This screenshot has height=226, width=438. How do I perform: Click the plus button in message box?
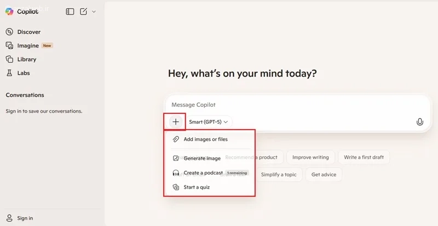(175, 121)
